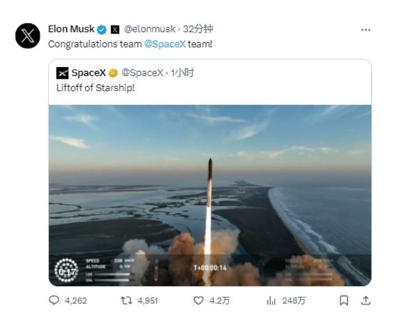Open the @elonmusk handle link
Image resolution: width=418 pixels, height=317 pixels.
149,29
